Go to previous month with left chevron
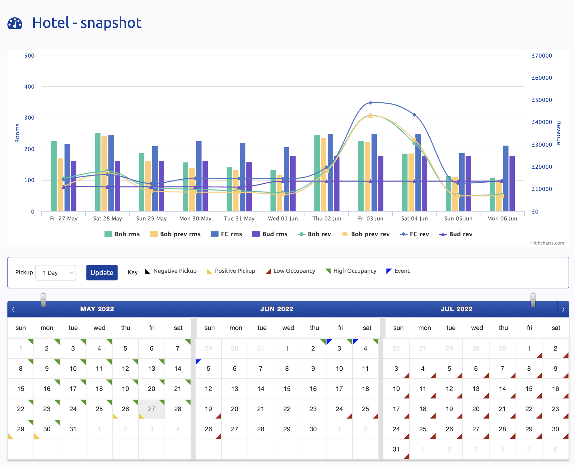 (x=13, y=309)
